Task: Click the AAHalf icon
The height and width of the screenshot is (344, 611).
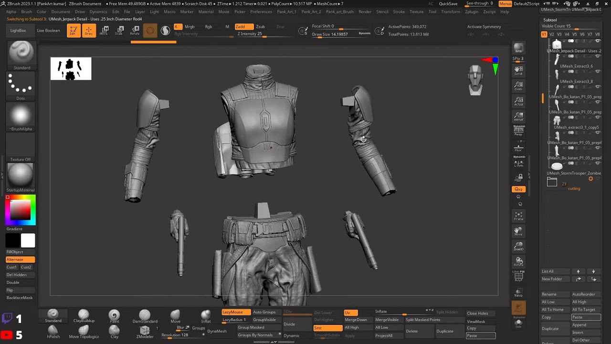Action: click(518, 117)
